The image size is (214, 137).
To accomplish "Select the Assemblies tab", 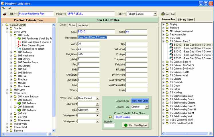I will pyautogui.click(x=168, y=19).
